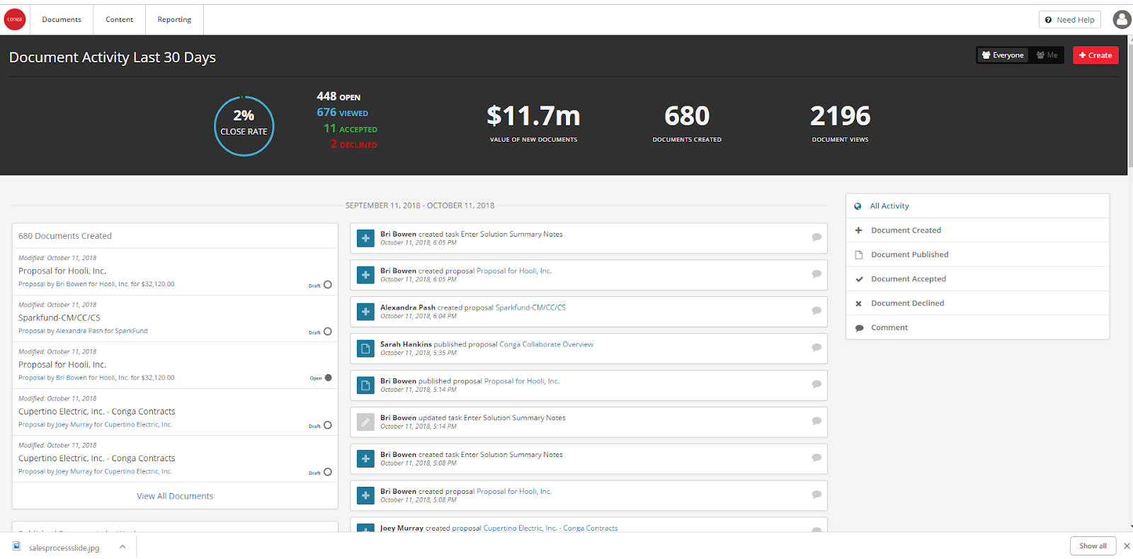Open the Hooli proposal link in the published proposal entry

pos(522,381)
